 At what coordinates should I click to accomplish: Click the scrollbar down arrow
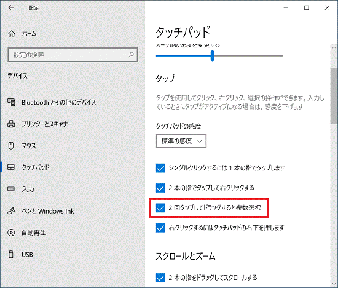point(334,284)
